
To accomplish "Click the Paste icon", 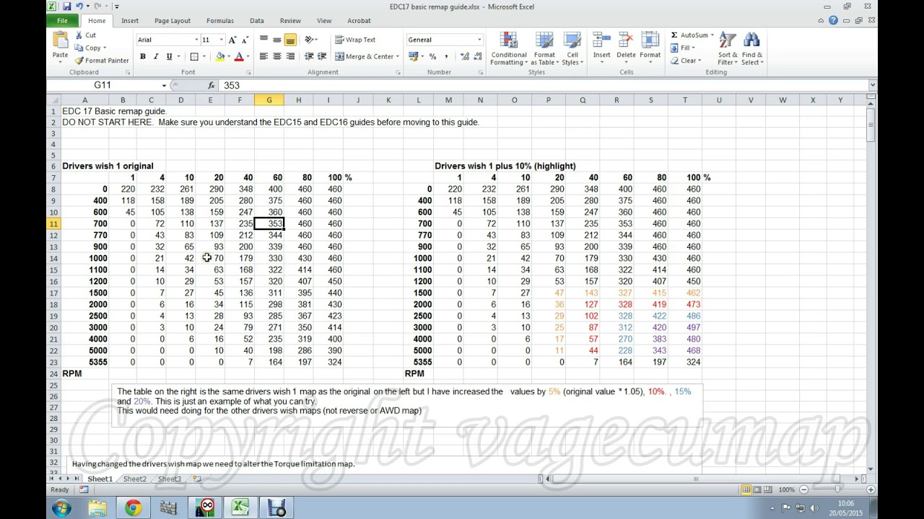I will (x=61, y=40).
